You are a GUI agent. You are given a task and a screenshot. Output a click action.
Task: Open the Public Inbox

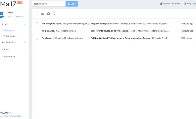click(9, 31)
